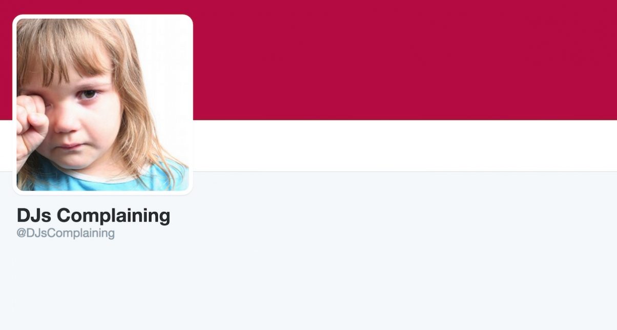The height and width of the screenshot is (330, 617).
Task: Click the gray handle text under name
Action: click(x=66, y=233)
